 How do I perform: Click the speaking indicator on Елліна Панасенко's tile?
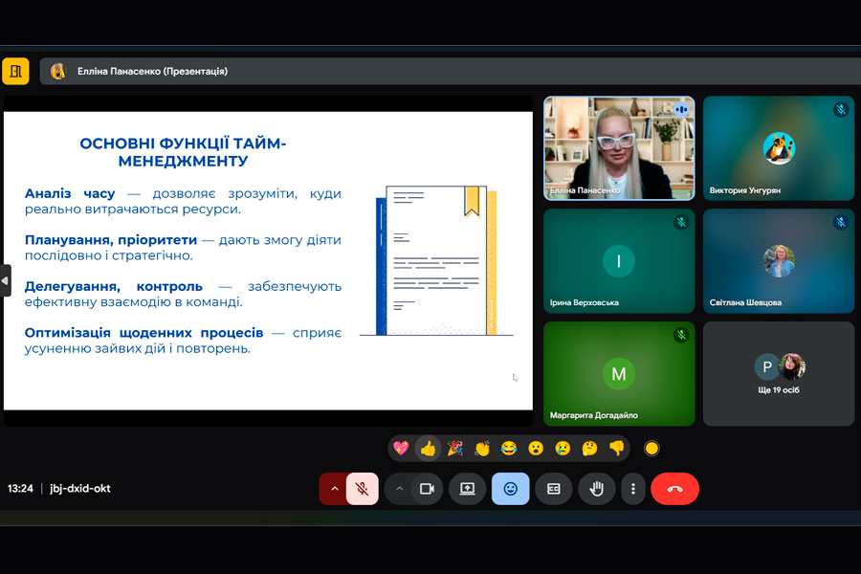pyautogui.click(x=681, y=109)
